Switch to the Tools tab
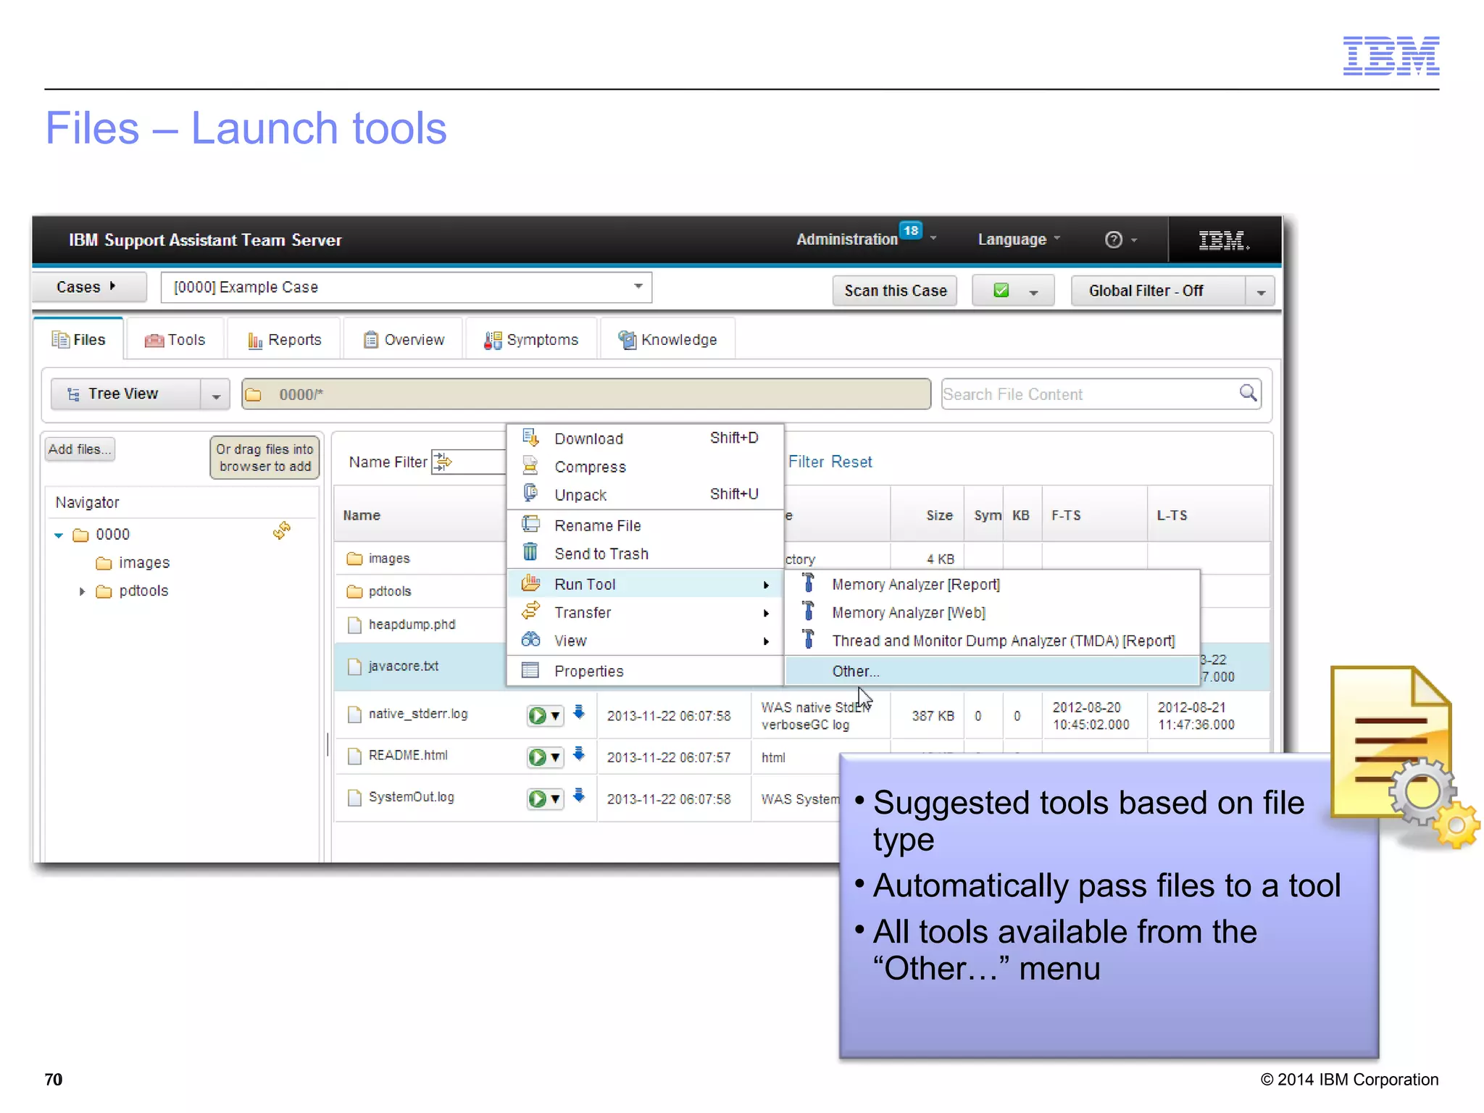Viewport: 1484px width, 1113px height. tap(175, 340)
